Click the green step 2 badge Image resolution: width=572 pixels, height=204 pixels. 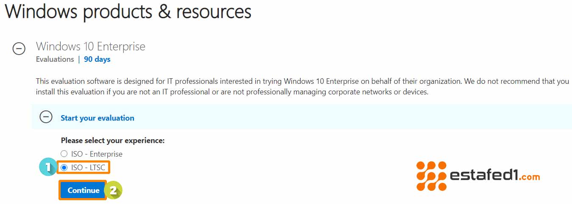(113, 190)
